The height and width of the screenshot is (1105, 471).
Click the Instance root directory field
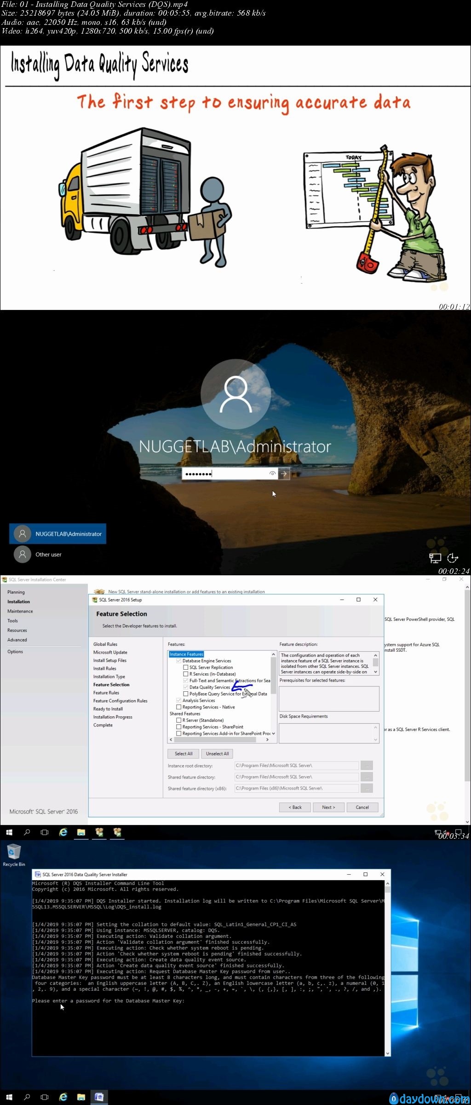click(296, 766)
